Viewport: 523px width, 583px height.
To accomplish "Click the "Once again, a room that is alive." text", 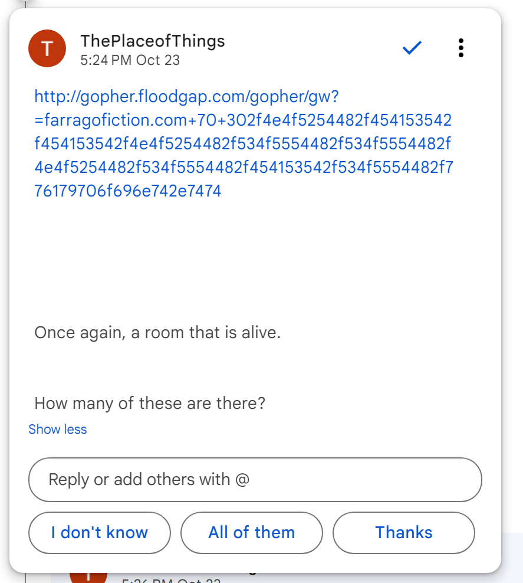I will (x=157, y=333).
